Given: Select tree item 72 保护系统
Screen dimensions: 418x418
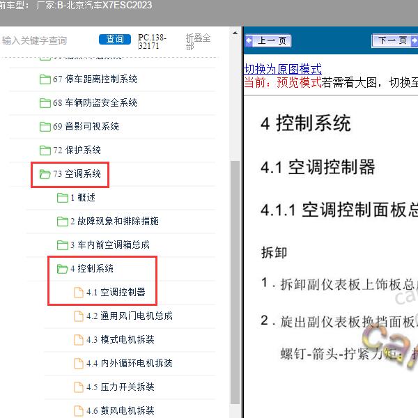Looking at the screenshot, I should click(x=77, y=150).
